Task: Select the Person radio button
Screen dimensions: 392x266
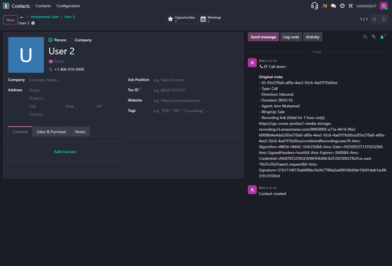Action: pos(50,40)
